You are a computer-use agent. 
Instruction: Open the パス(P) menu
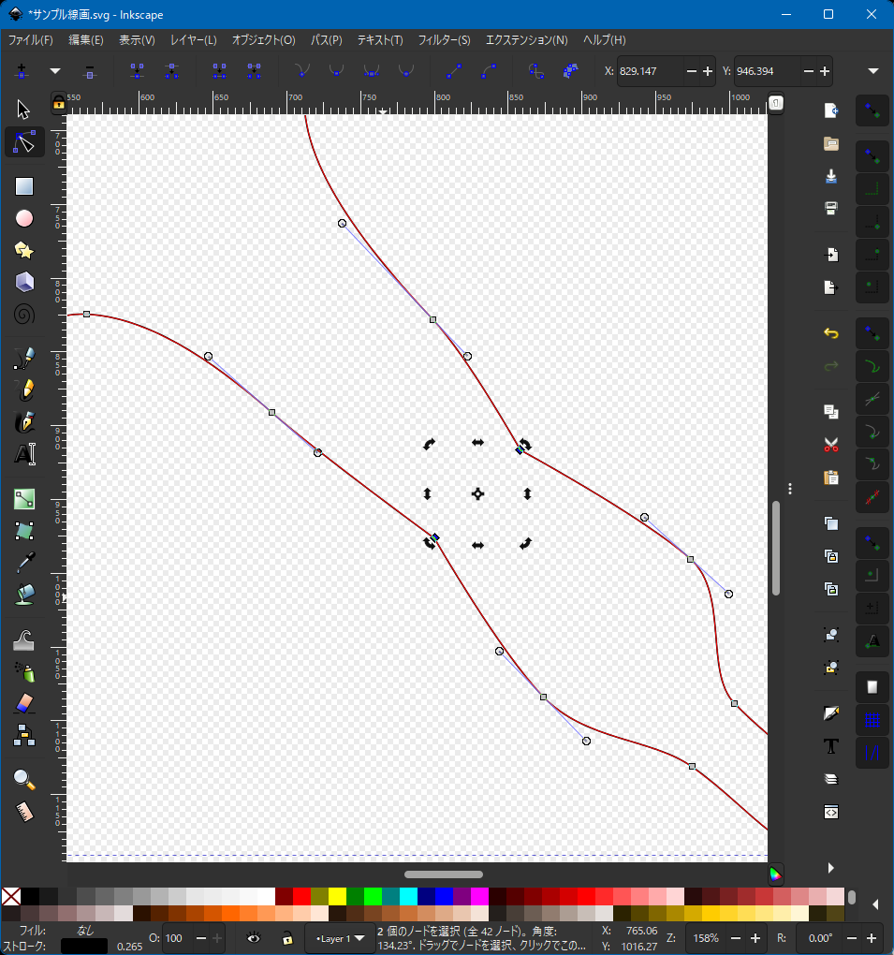coord(327,40)
